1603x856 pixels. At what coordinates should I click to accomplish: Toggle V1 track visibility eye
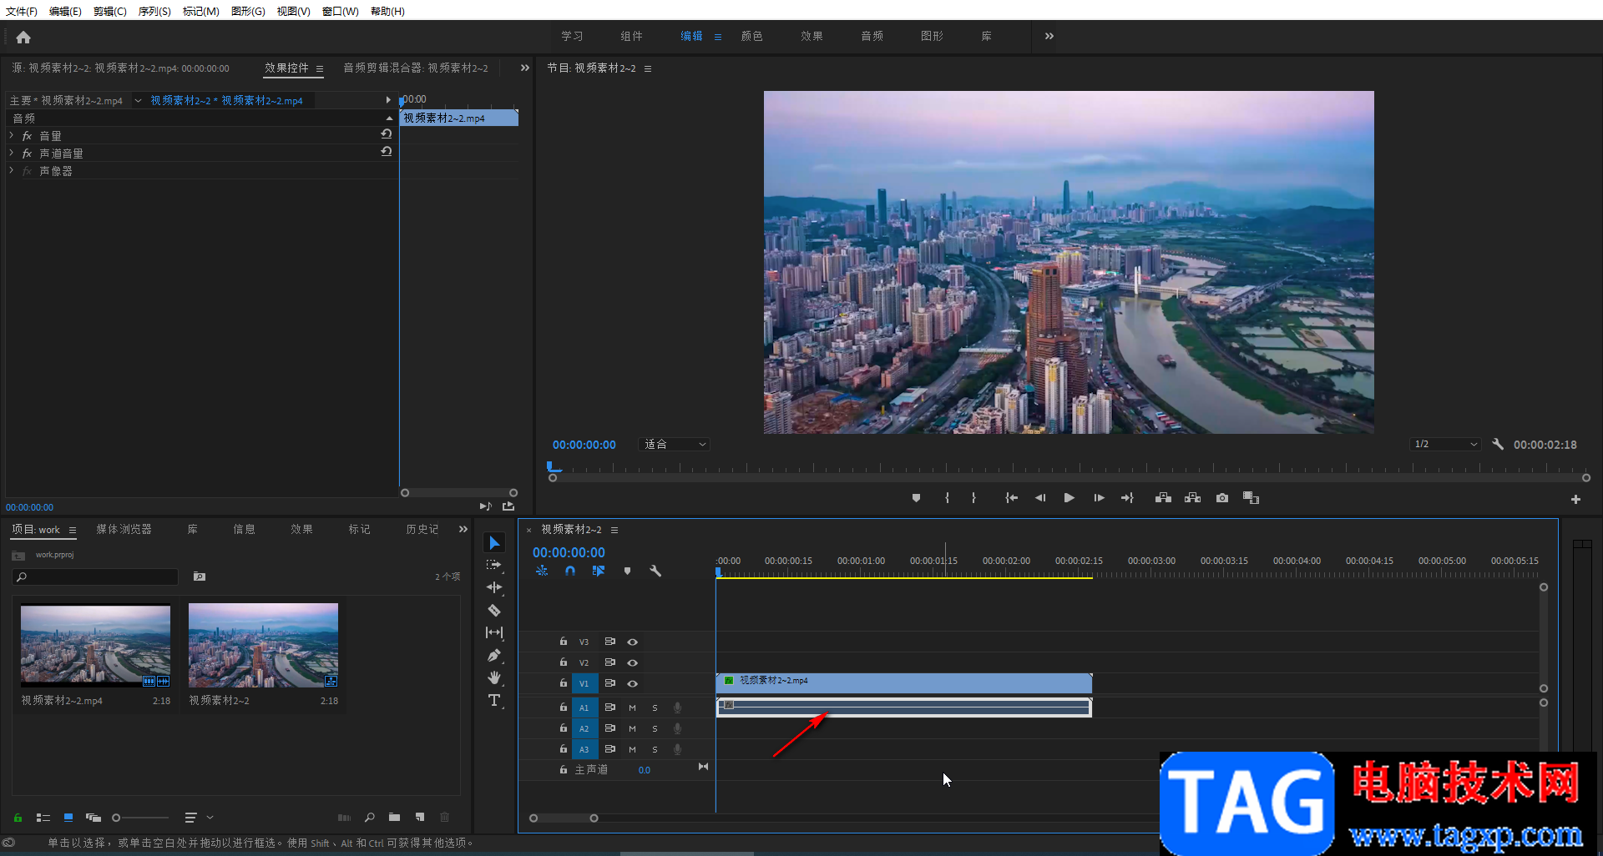click(633, 683)
